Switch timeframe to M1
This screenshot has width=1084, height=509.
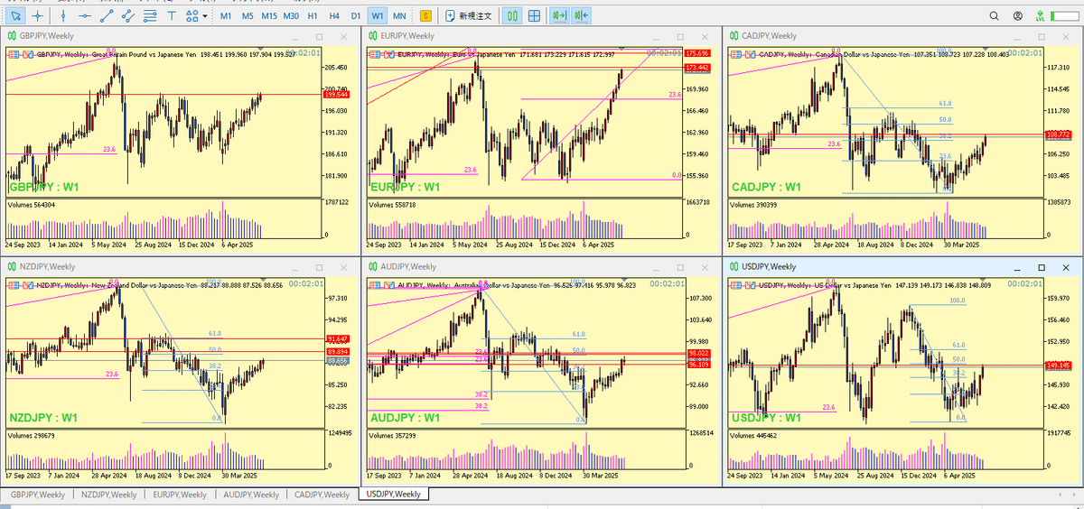click(x=226, y=16)
